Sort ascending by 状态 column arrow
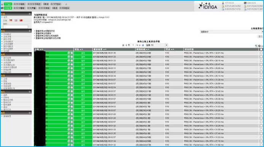Screen dimensions: 264x147 [x=81, y=50]
